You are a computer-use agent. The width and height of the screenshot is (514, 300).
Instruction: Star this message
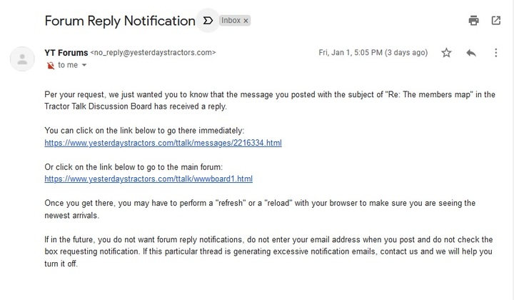[446, 53]
